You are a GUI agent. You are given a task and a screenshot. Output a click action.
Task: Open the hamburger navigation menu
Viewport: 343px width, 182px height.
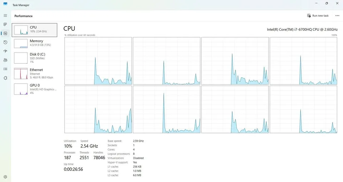pos(5,16)
